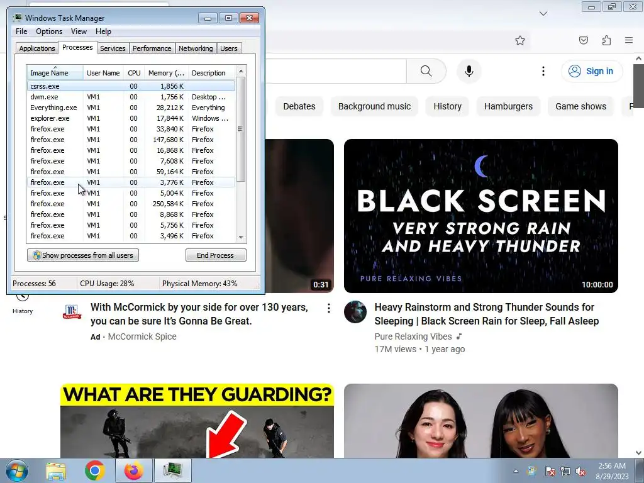Activate voice search microphone icon

coord(469,71)
